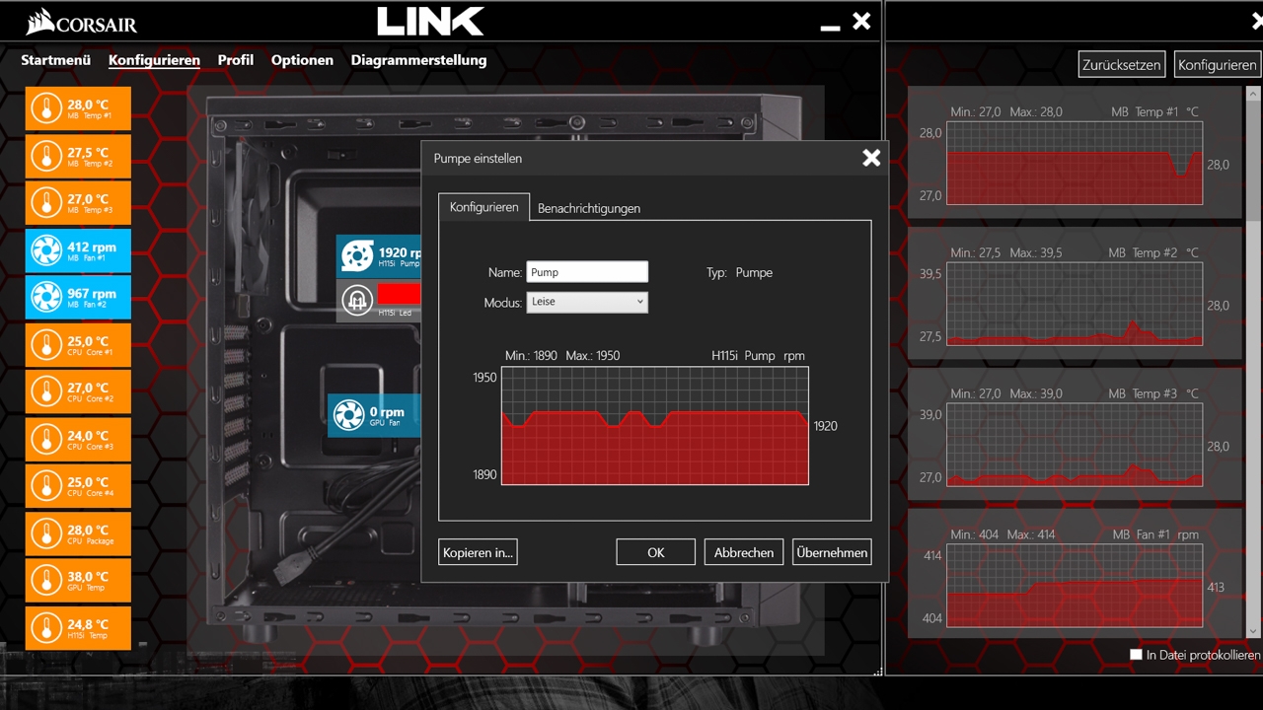The image size is (1263, 710).
Task: Click the Zurücksetzen button in graph panel
Action: [x=1122, y=64]
